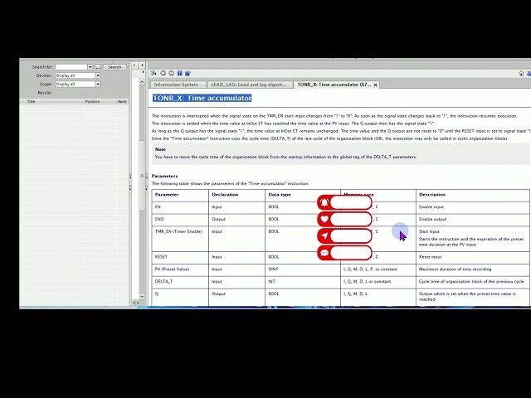531x398 pixels.
Task: Go to the Home page icon
Action: pos(521,74)
